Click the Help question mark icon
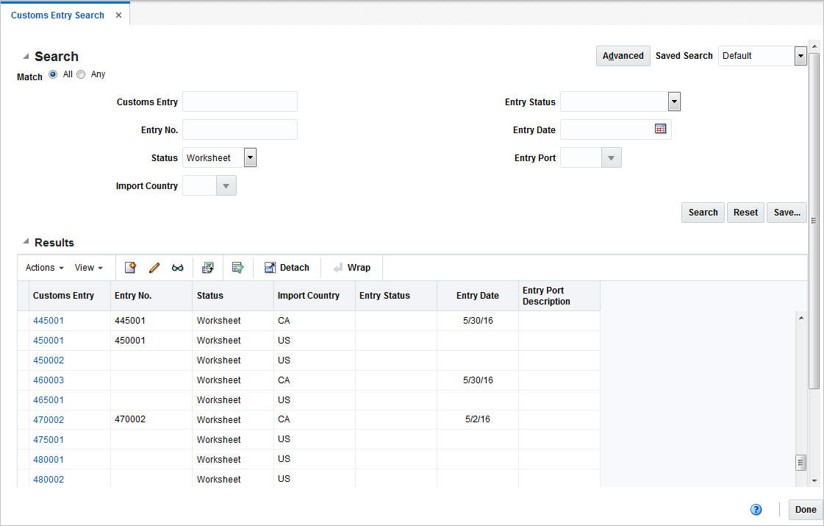Screen dimensions: 824x526 pyautogui.click(x=756, y=509)
